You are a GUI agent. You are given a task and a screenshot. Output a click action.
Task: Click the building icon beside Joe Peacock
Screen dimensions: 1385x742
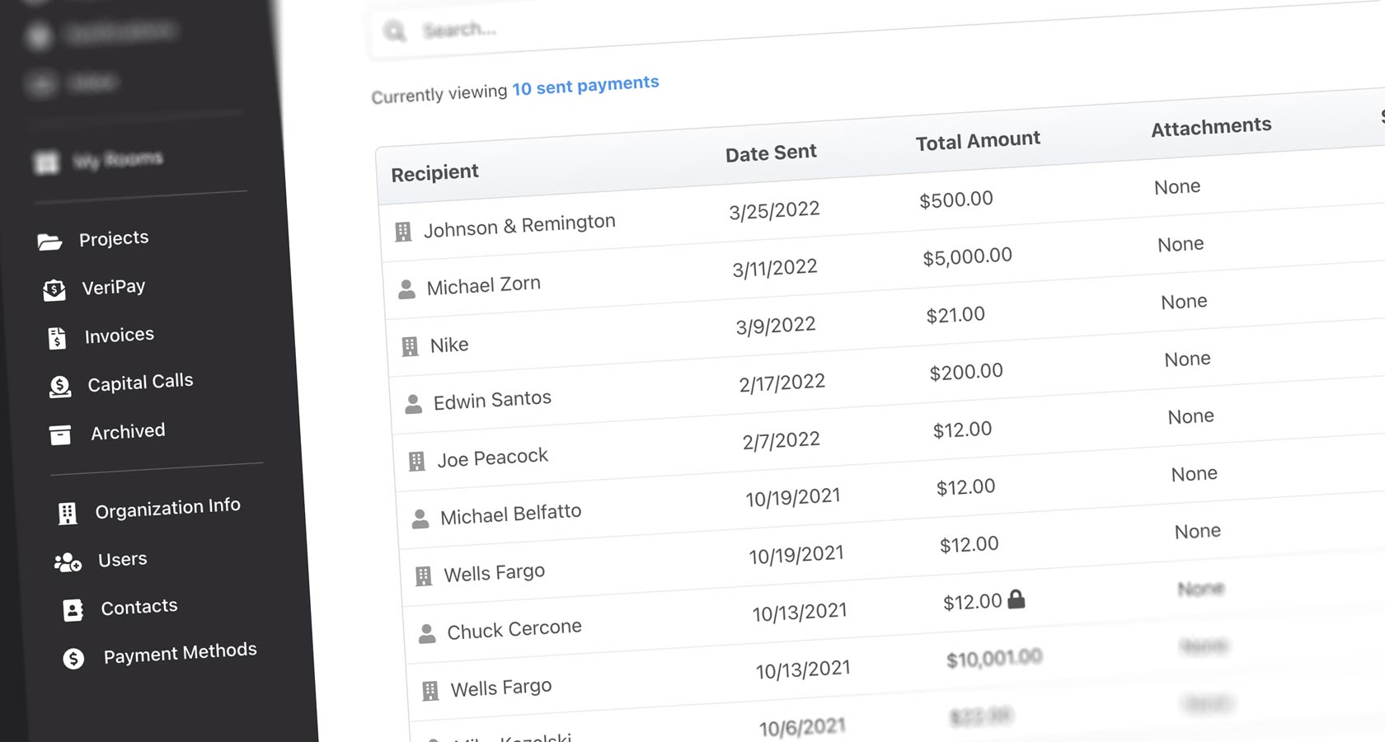(x=417, y=461)
